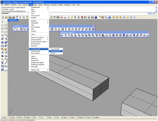This screenshot has width=158, height=121.
Task: Enable the Vicino osnap checkbox
Action: (10, 117)
